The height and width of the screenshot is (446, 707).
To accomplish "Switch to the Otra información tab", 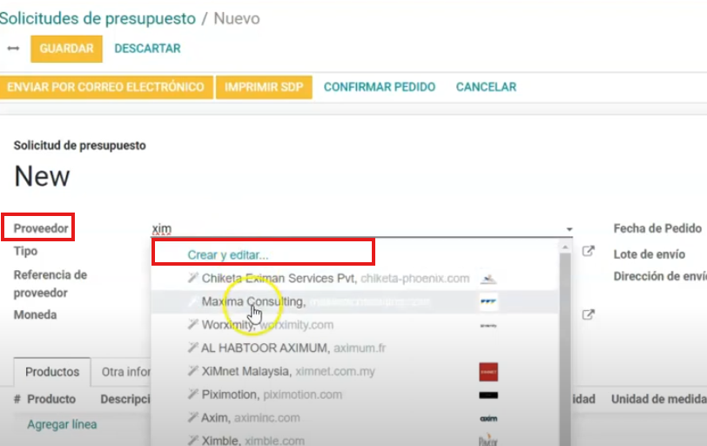I will pyautogui.click(x=125, y=372).
